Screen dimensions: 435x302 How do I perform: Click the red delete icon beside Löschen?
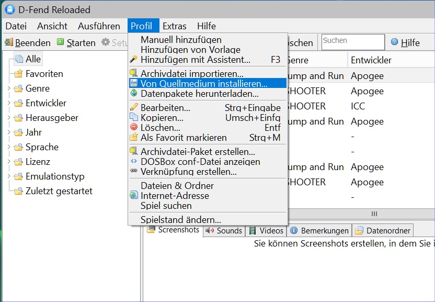(x=134, y=127)
